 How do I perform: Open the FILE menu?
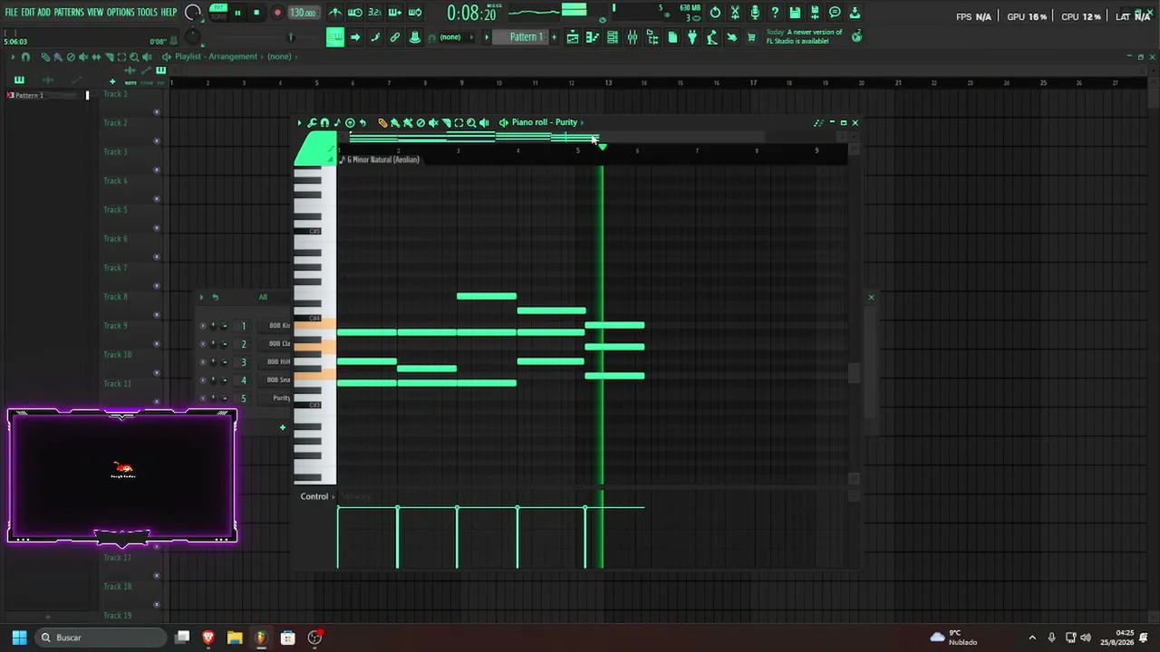click(11, 13)
